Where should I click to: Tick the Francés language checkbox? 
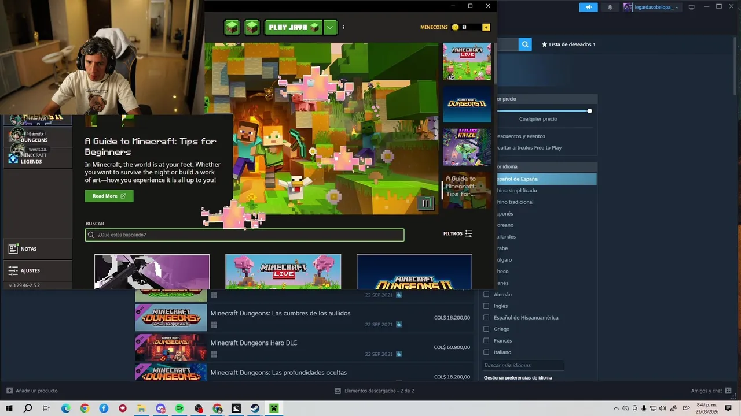coord(486,340)
